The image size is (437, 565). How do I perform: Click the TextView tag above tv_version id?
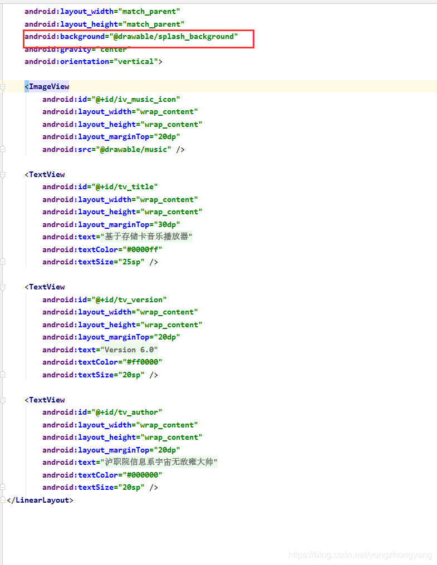pyautogui.click(x=45, y=287)
